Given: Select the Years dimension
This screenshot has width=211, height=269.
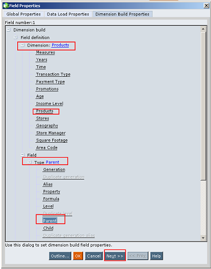Looking at the screenshot, I should [42, 60].
